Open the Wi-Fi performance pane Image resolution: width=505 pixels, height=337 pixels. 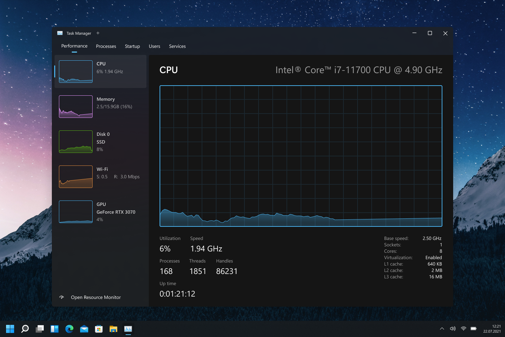click(100, 177)
